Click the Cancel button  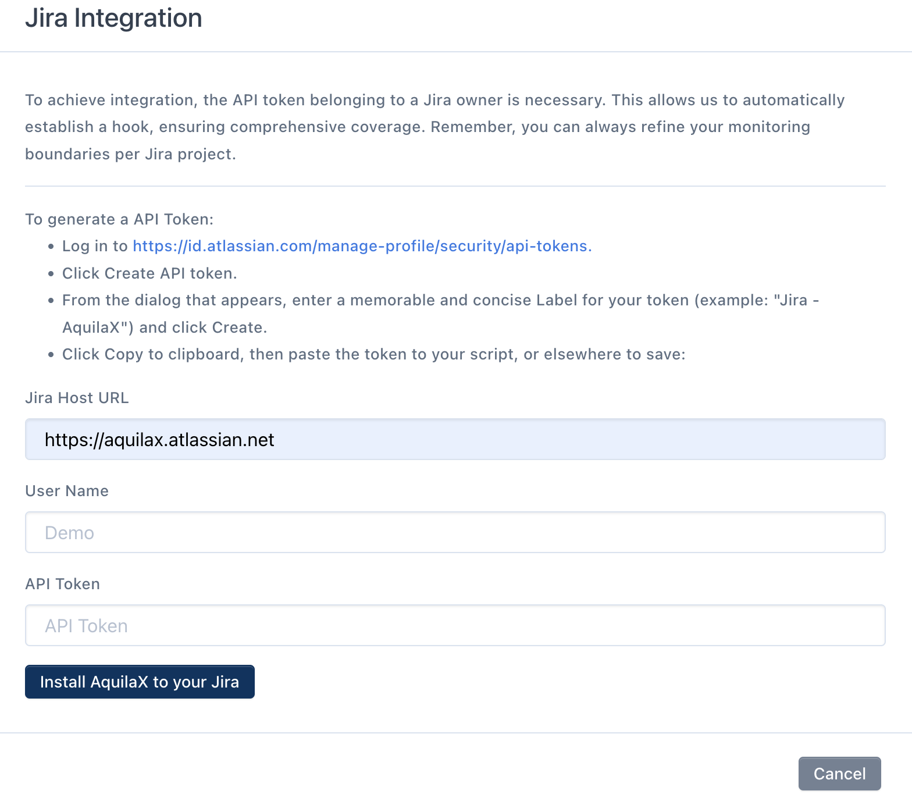[x=839, y=774]
